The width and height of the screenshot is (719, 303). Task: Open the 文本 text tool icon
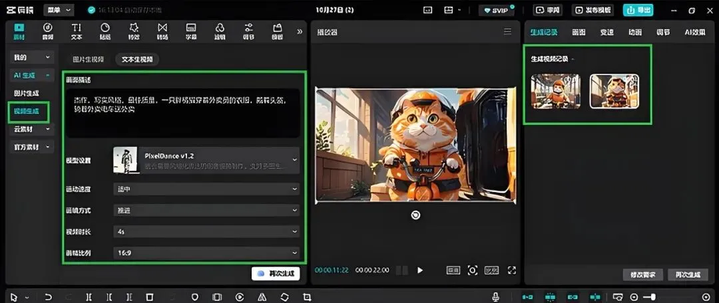tap(77, 27)
